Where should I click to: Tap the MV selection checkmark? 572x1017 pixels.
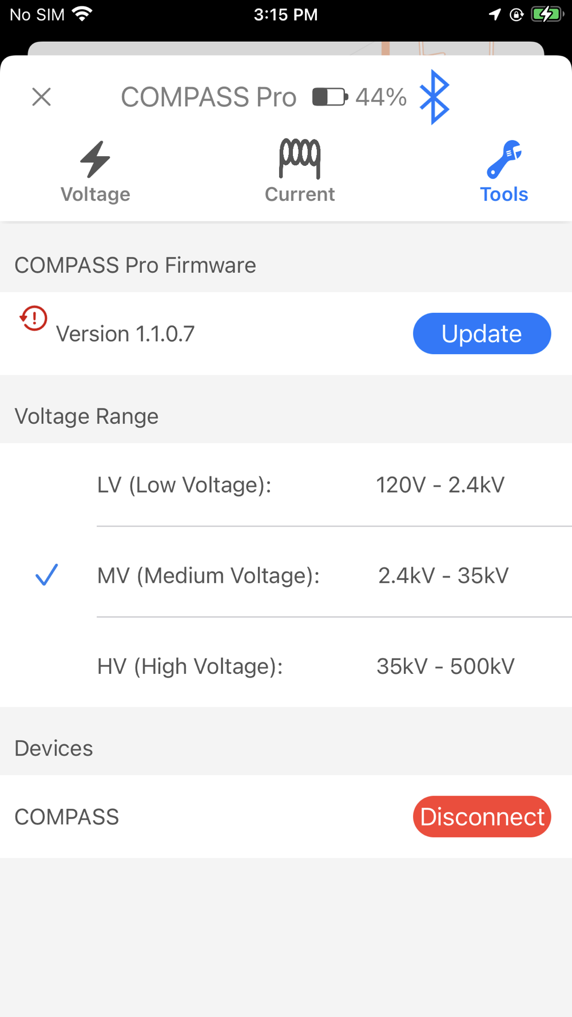tap(46, 575)
